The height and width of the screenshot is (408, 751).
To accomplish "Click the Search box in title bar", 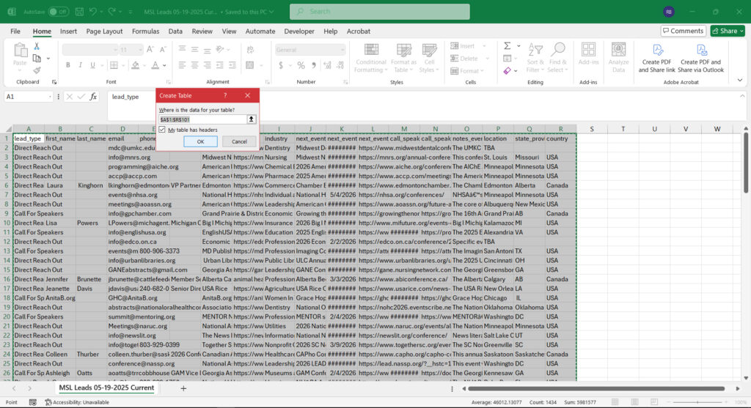I will click(x=379, y=12).
